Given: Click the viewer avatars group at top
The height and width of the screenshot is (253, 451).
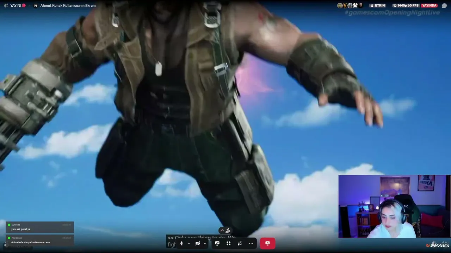Looking at the screenshot, I should [x=350, y=6].
